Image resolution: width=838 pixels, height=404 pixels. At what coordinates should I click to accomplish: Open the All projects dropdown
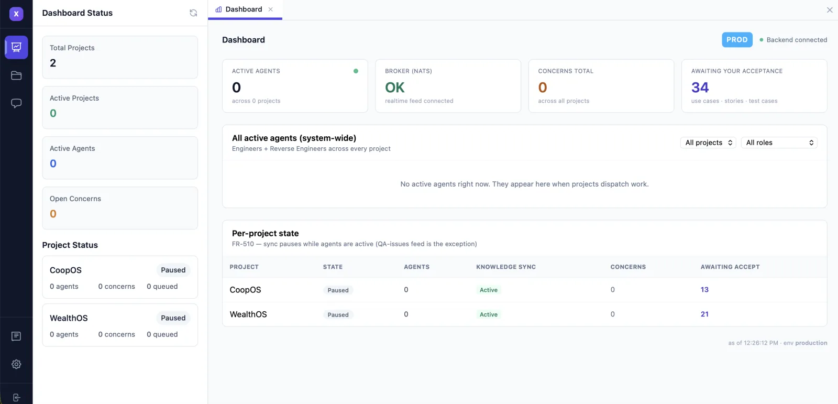[708, 143]
